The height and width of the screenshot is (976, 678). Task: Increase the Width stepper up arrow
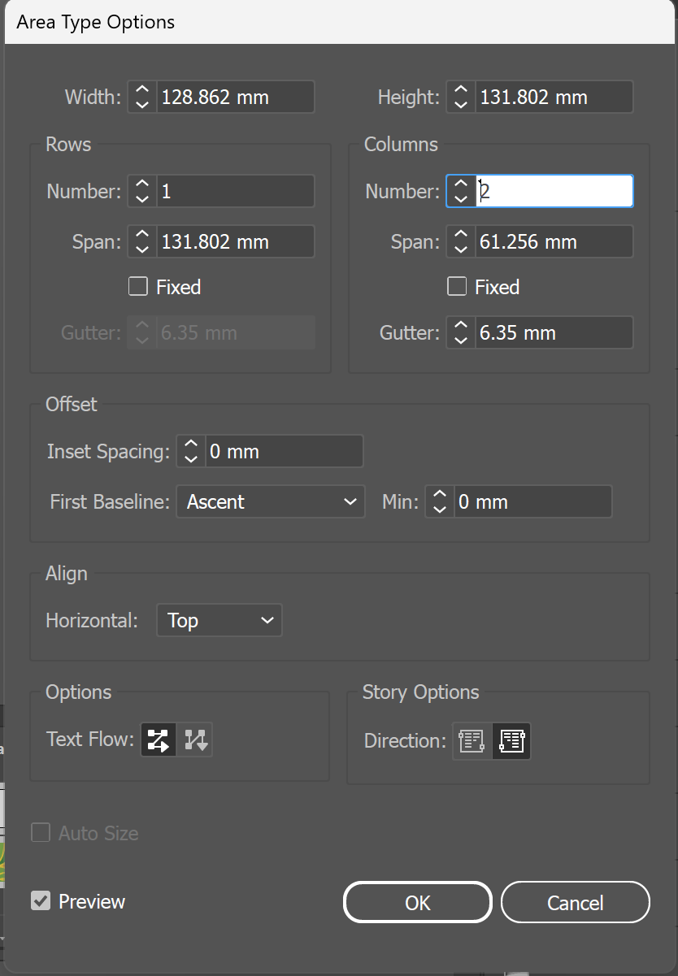pyautogui.click(x=142, y=90)
